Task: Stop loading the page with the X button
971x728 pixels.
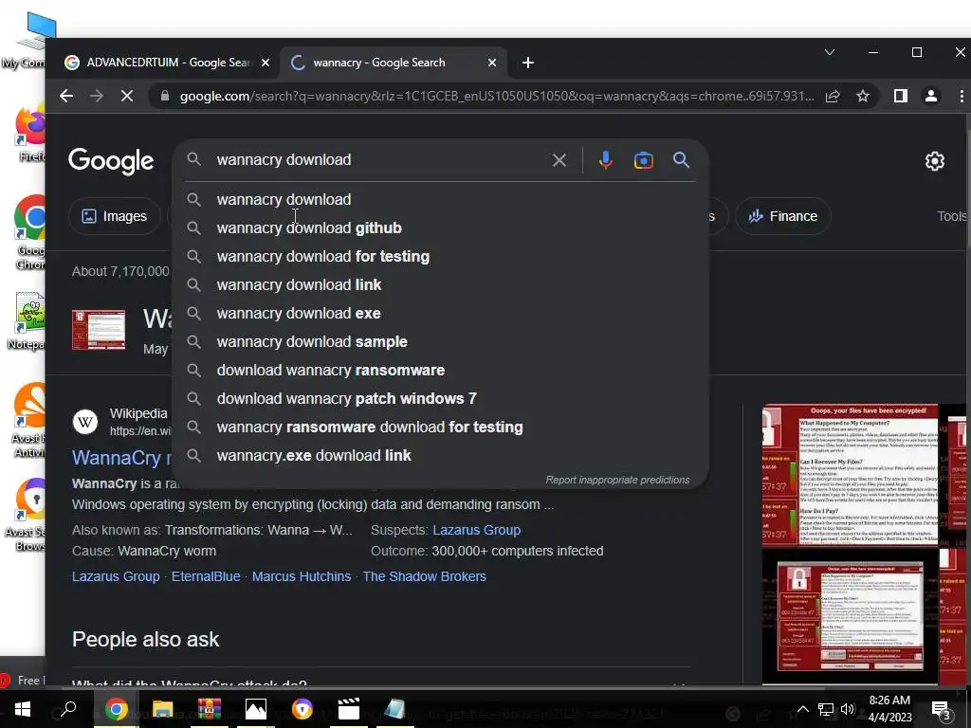Action: 127,96
